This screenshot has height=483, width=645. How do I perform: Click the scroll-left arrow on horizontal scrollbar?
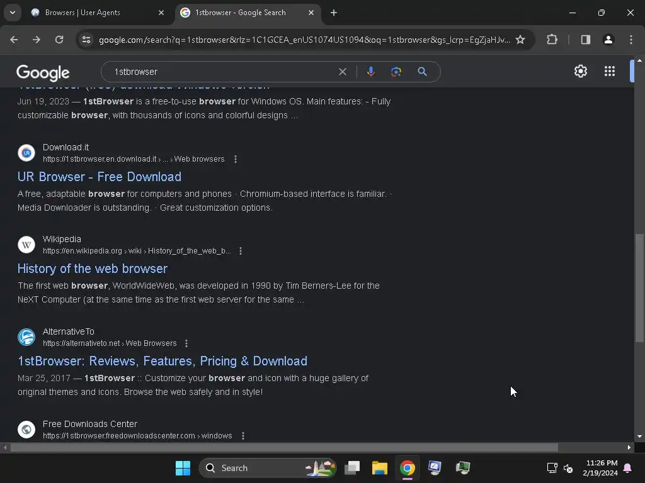[5, 447]
